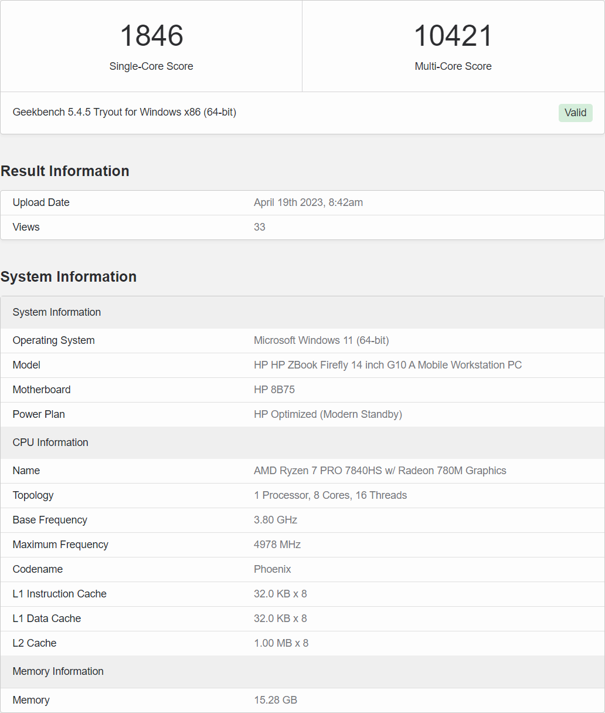Click the Microsoft Windows 11 operating system value
The image size is (605, 713).
[x=321, y=340]
